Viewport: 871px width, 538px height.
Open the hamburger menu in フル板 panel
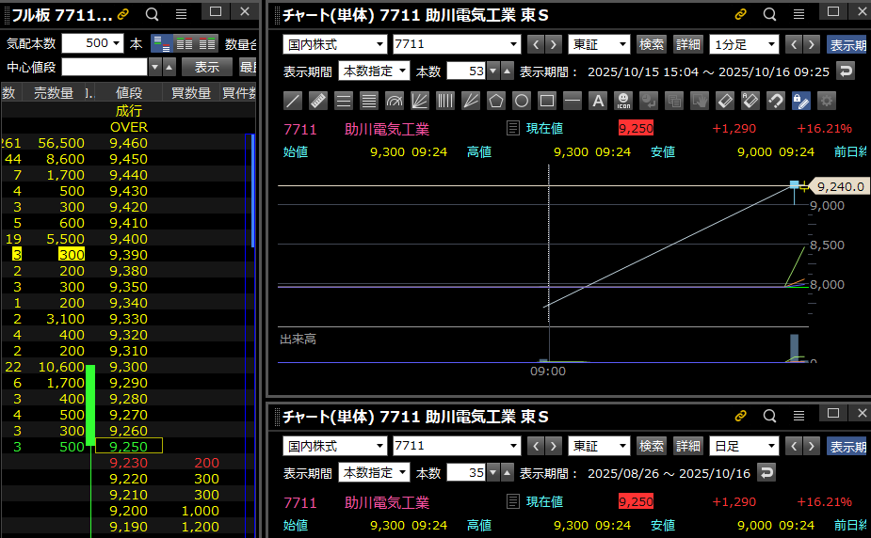pyautogui.click(x=181, y=14)
